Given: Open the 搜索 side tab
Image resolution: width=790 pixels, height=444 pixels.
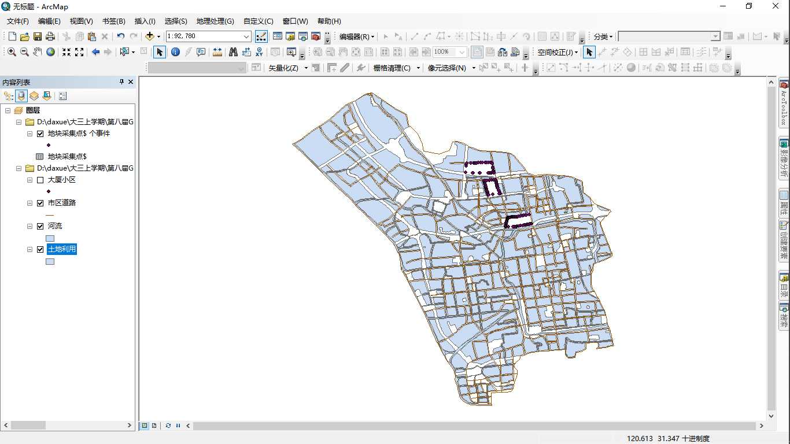Looking at the screenshot, I should [784, 317].
